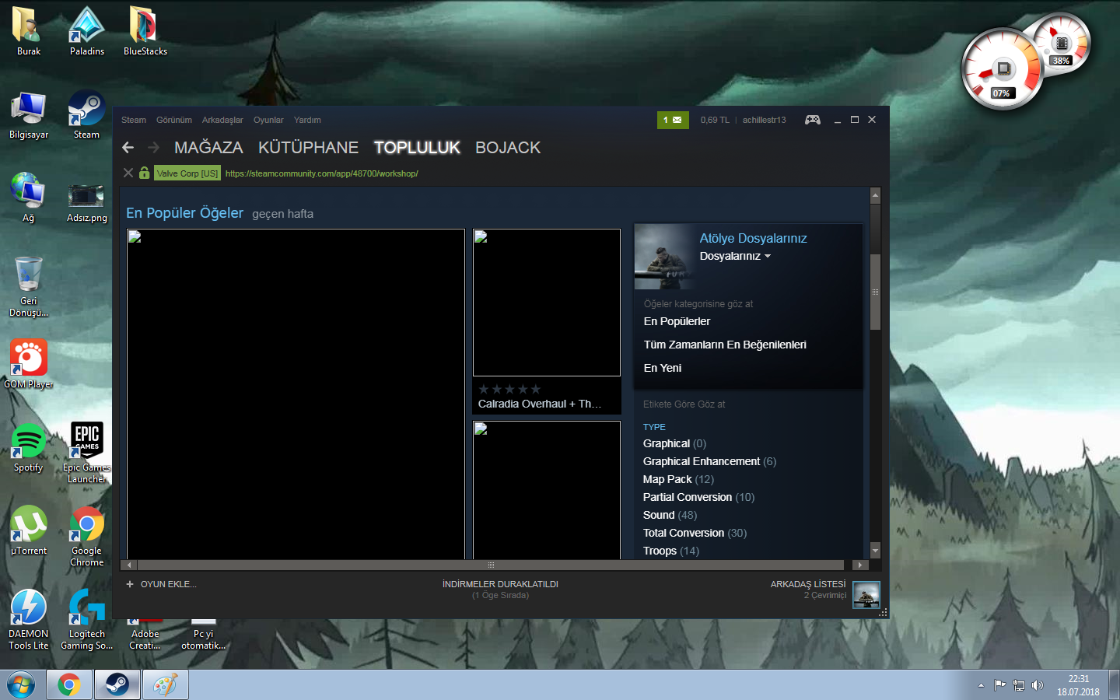Open the achillestr13 account menu
The height and width of the screenshot is (700, 1120).
pyautogui.click(x=764, y=120)
